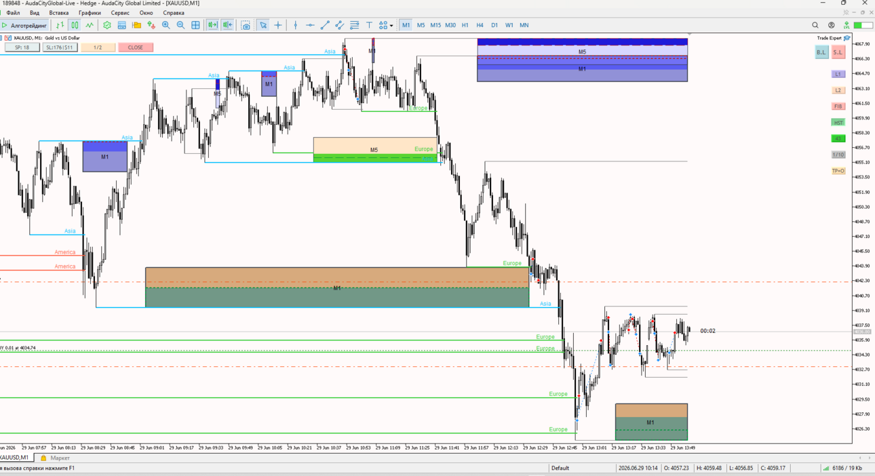Viewport: 875px width, 476px height.
Task: Click the SL:176|$11 button
Action: tap(60, 47)
